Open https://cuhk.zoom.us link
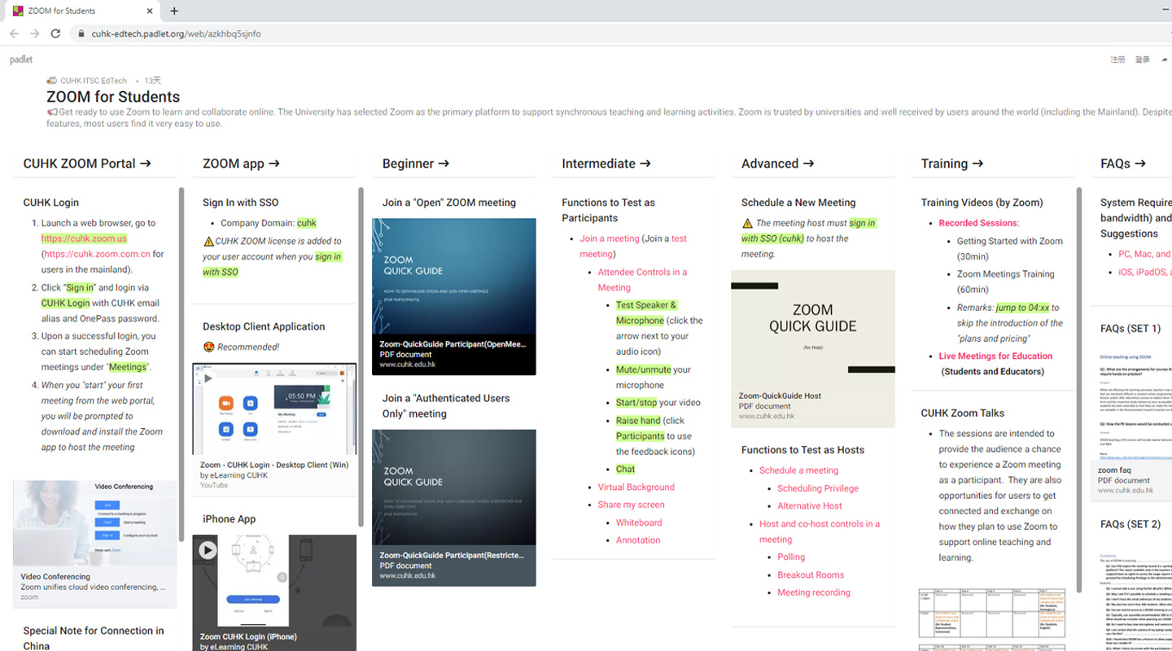The width and height of the screenshot is (1172, 651). tap(85, 238)
